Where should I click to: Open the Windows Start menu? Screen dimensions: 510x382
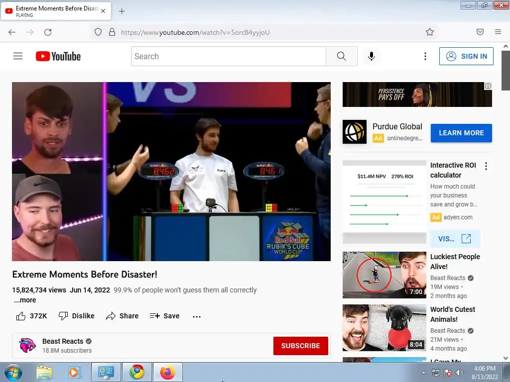[x=13, y=372]
